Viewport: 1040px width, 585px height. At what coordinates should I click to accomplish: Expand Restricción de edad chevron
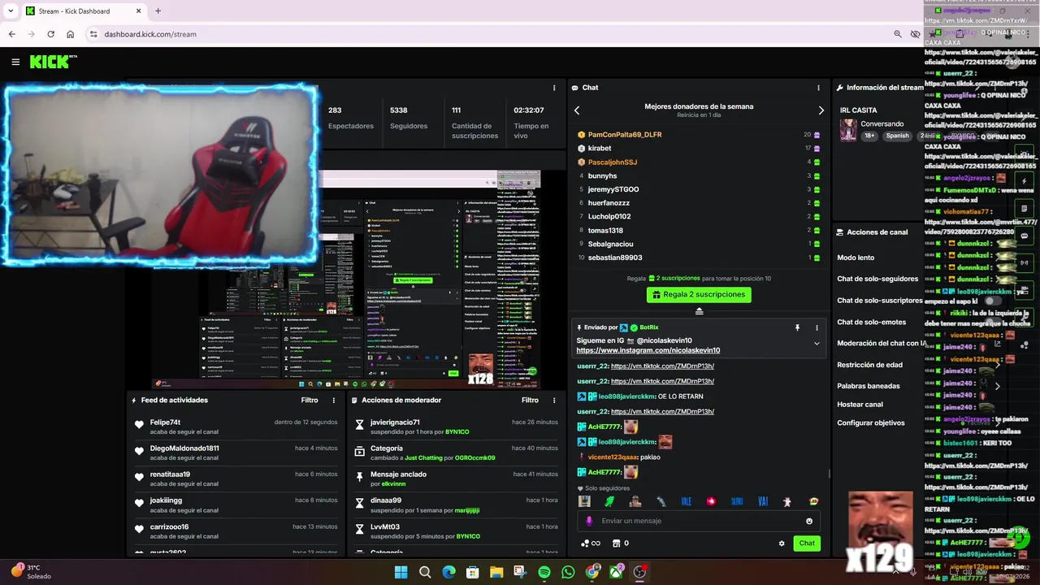click(998, 365)
